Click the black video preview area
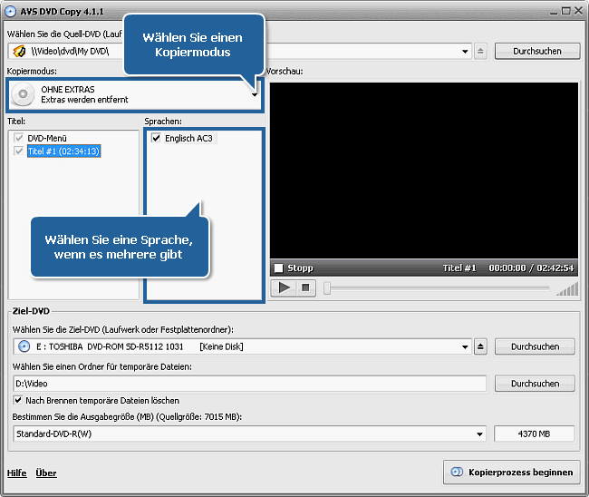 point(424,171)
